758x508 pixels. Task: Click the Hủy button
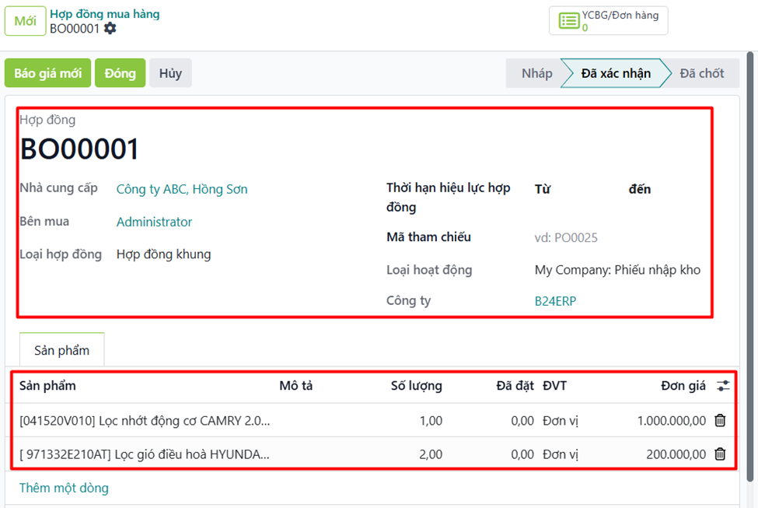pyautogui.click(x=170, y=73)
